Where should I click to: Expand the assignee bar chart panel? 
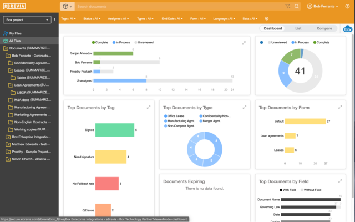[x=244, y=43]
